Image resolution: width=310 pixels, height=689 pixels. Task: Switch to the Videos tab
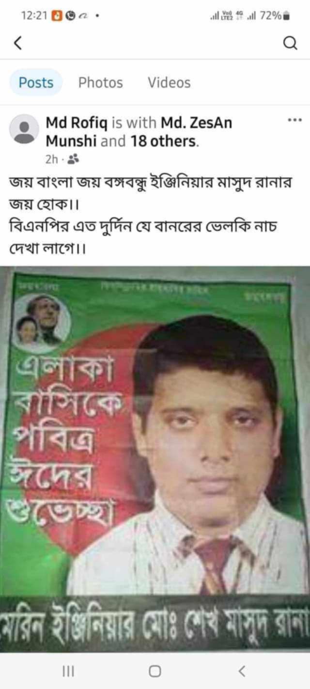pyautogui.click(x=169, y=82)
